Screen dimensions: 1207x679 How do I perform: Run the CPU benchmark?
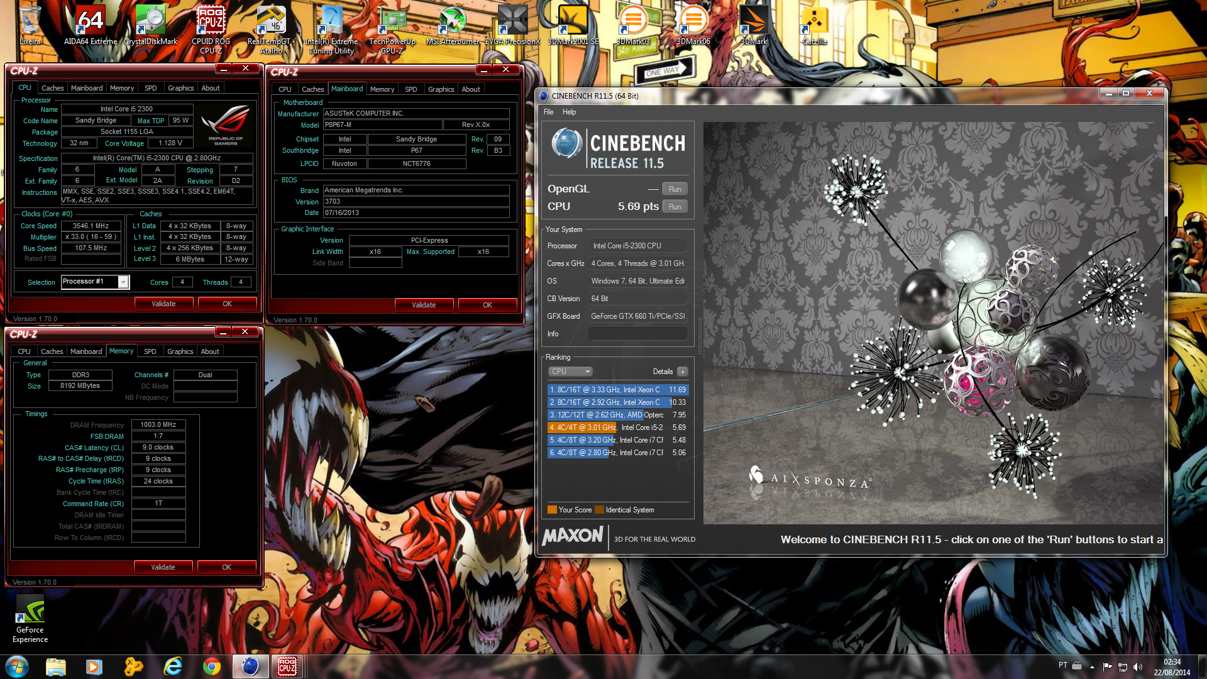675,207
